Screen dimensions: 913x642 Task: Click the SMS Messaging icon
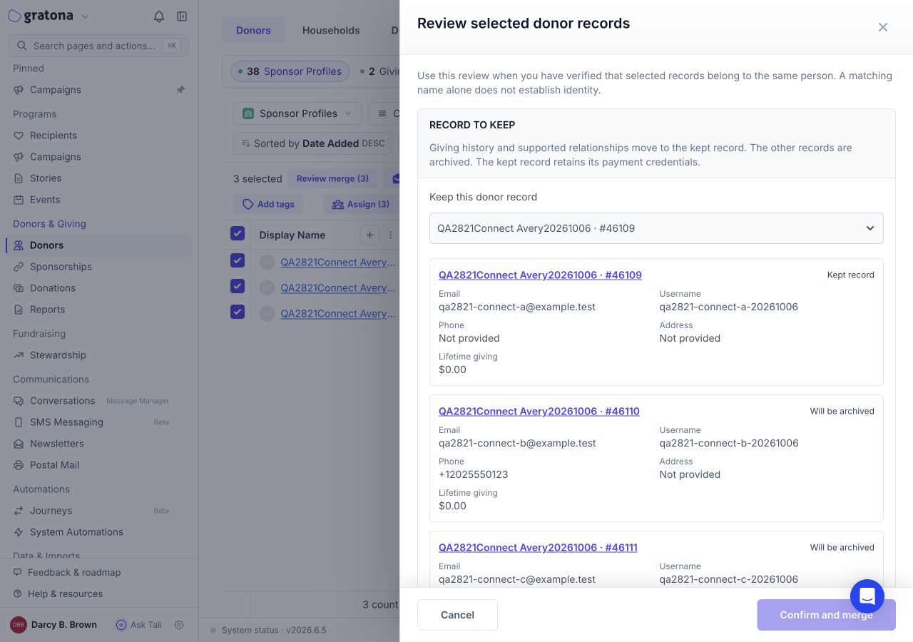[x=19, y=422]
